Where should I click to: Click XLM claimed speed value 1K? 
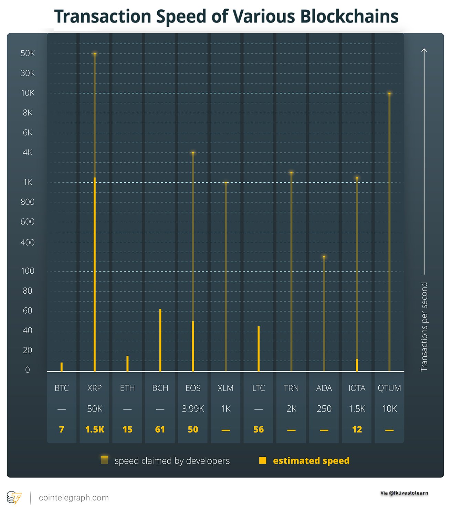point(226,409)
